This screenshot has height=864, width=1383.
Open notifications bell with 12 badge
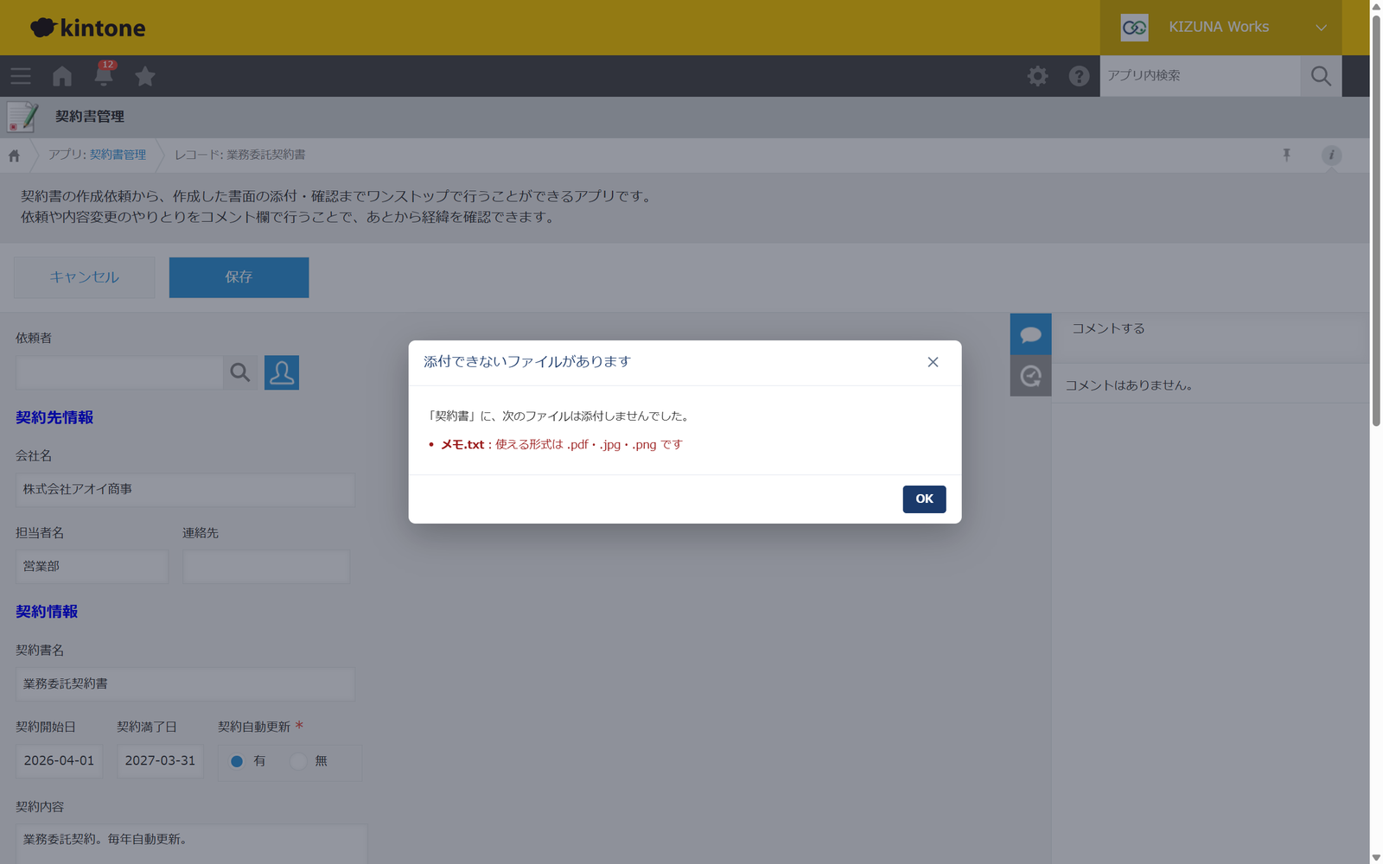tap(104, 74)
